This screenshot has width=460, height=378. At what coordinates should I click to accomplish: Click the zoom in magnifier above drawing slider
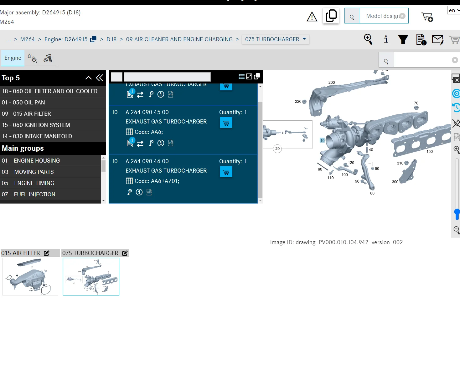tap(457, 149)
